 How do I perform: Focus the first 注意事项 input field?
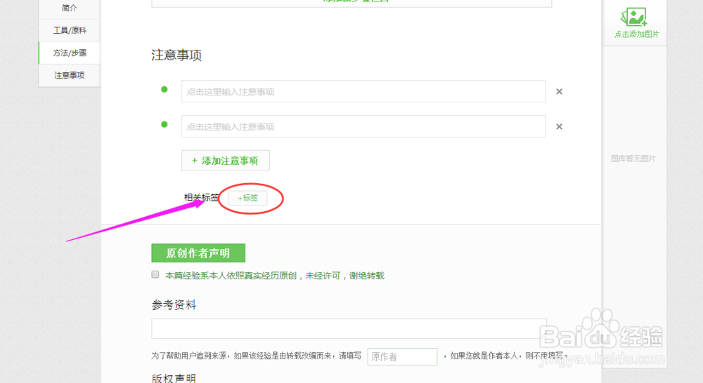pos(363,91)
